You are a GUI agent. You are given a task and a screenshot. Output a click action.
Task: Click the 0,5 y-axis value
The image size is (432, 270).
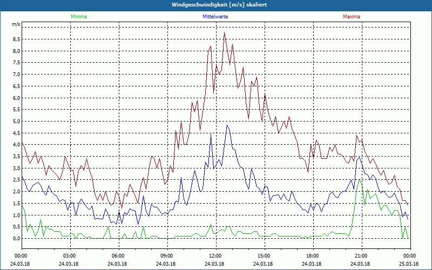(16, 226)
